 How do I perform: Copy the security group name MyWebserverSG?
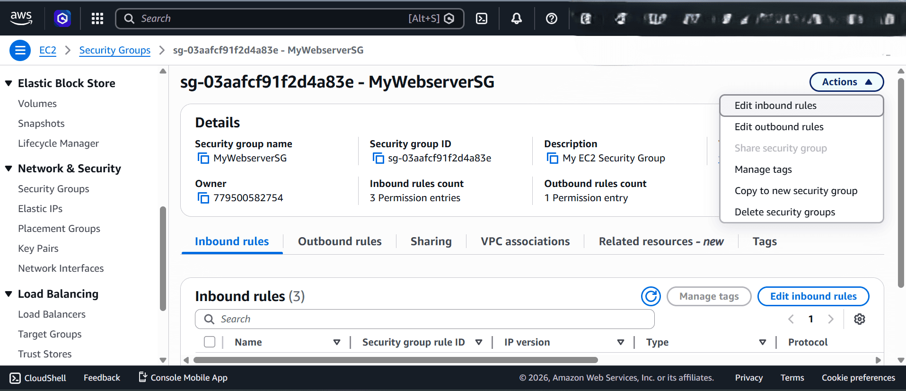(203, 158)
